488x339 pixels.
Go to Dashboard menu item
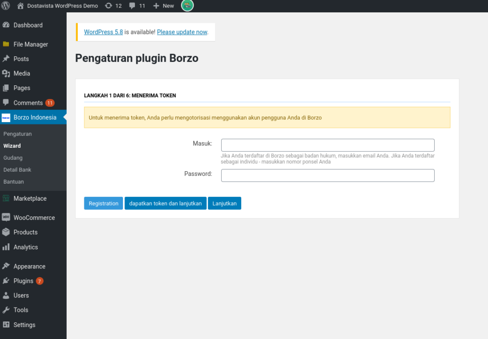click(28, 25)
